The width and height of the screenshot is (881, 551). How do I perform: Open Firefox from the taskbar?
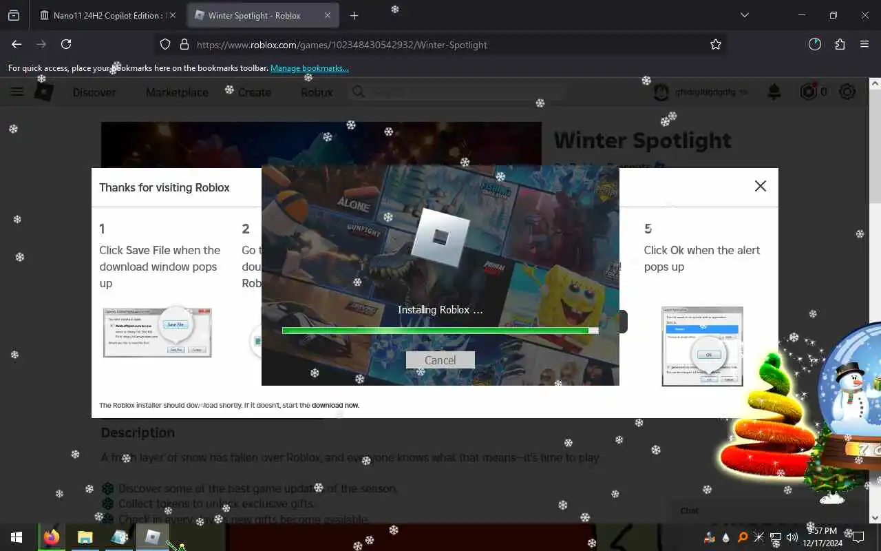(52, 537)
